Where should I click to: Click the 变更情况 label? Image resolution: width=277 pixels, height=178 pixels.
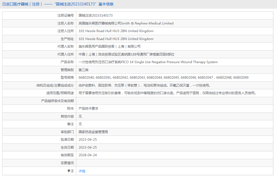(x=67, y=163)
